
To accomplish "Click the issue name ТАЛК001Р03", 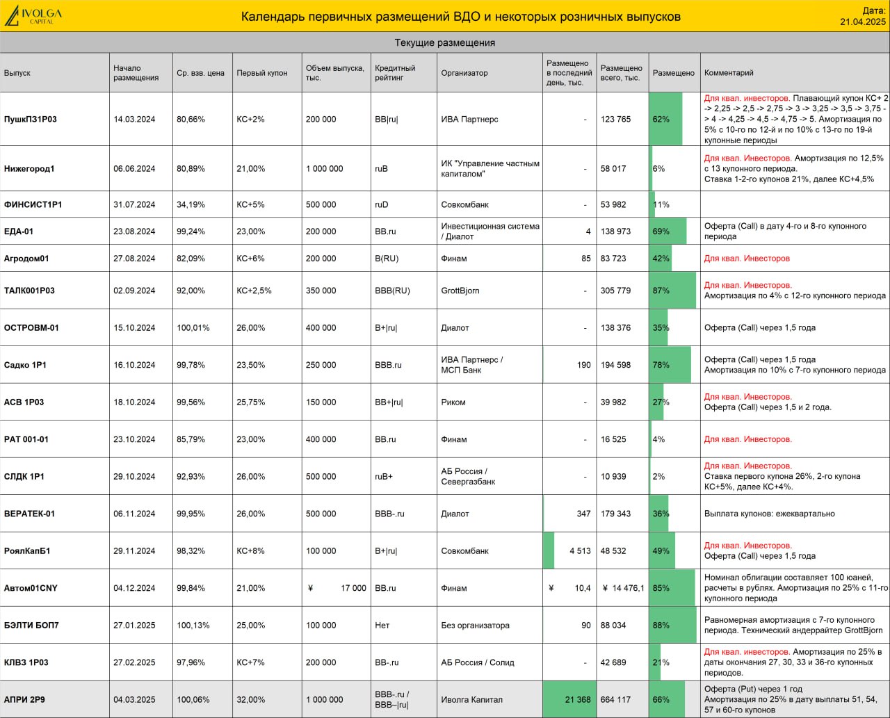I will pyautogui.click(x=29, y=291).
